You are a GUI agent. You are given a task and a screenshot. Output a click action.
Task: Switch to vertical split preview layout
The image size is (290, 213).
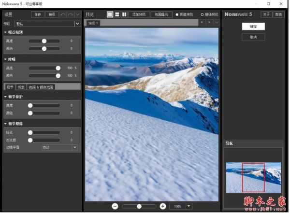pos(124,14)
